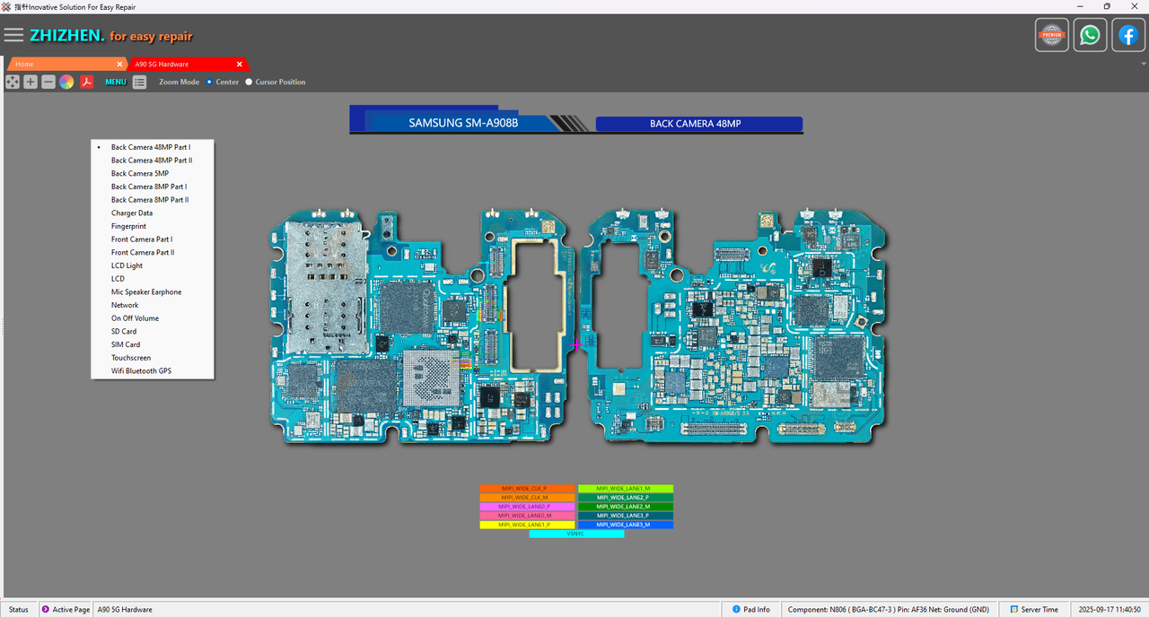Click the cyan VSNYC legend label
Viewport: 1149px width, 617px height.
pos(576,534)
